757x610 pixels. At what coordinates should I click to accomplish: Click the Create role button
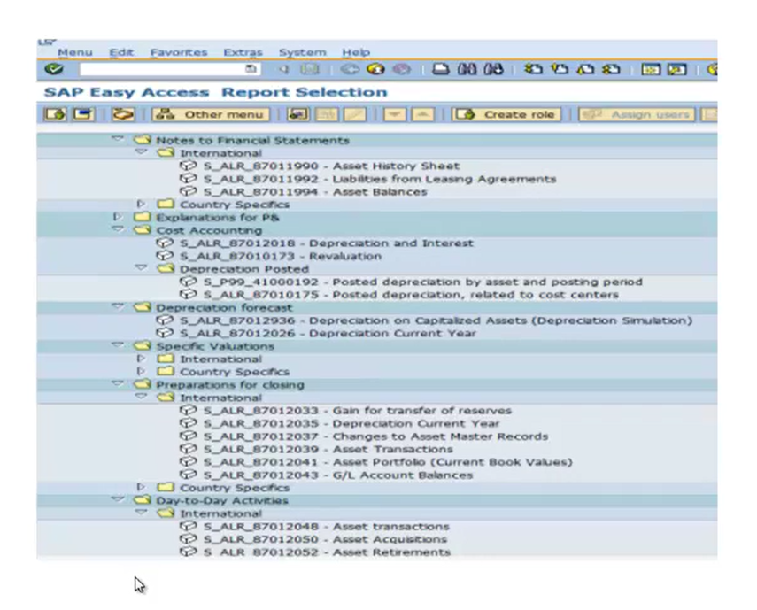pyautogui.click(x=506, y=114)
